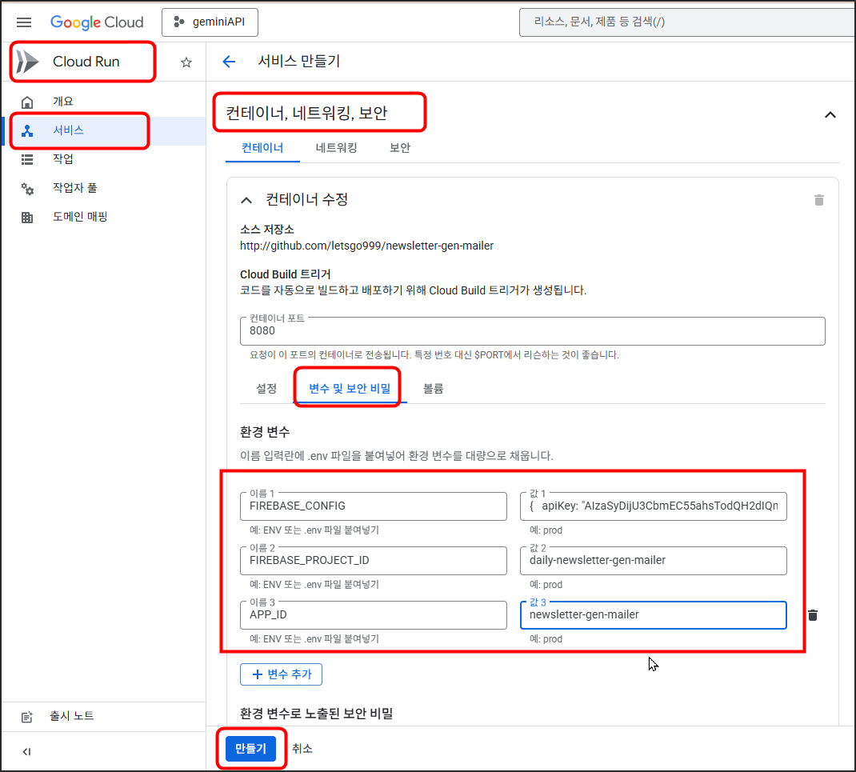Click the Google Cloud logo
856x772 pixels.
[97, 22]
